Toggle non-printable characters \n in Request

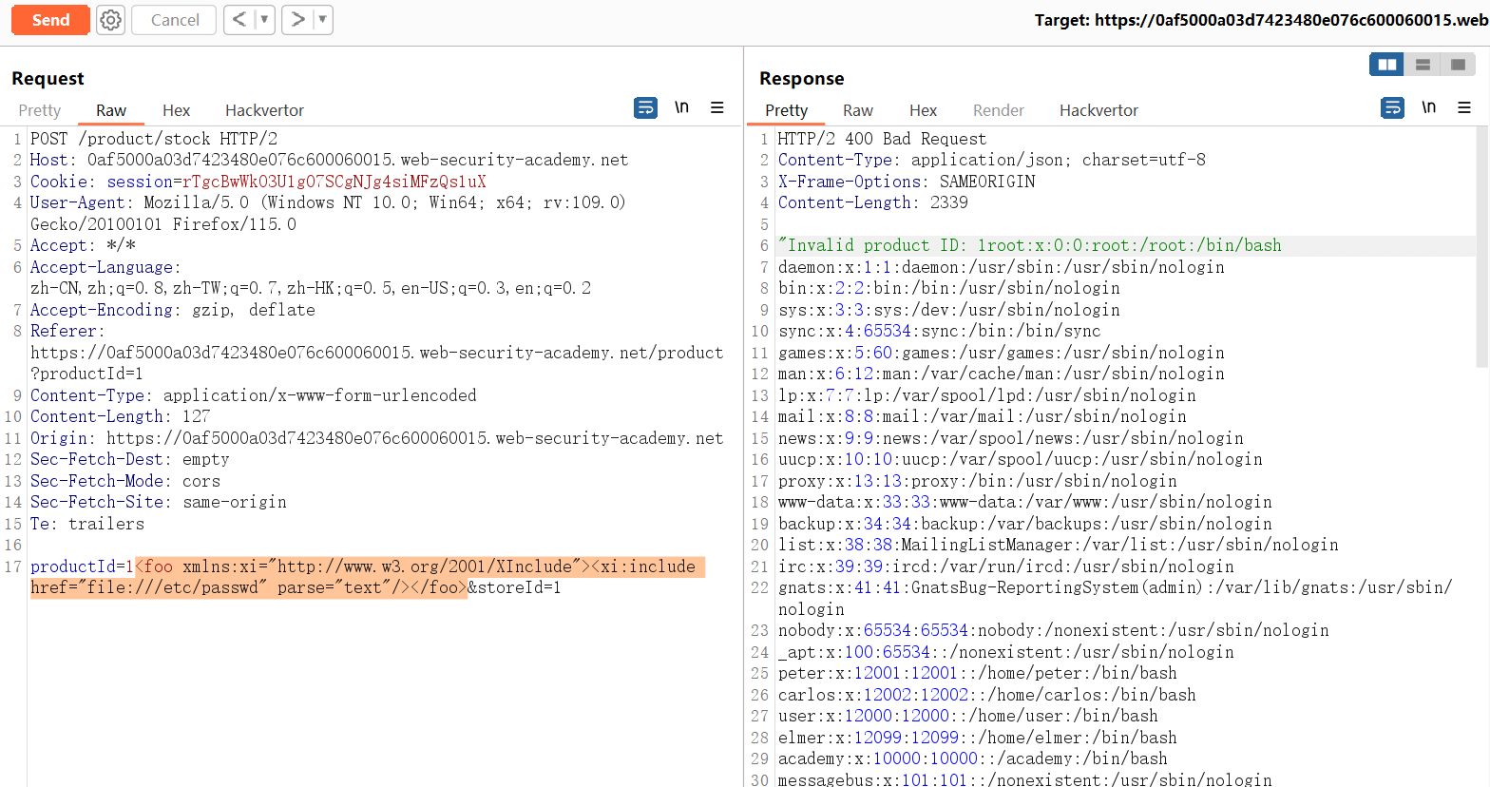coord(681,107)
